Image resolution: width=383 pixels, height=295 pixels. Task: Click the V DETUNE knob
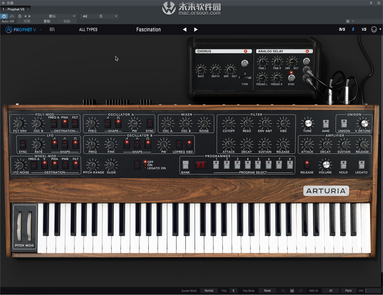point(364,123)
